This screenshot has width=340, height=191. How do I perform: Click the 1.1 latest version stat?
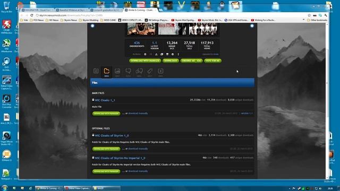(155, 43)
